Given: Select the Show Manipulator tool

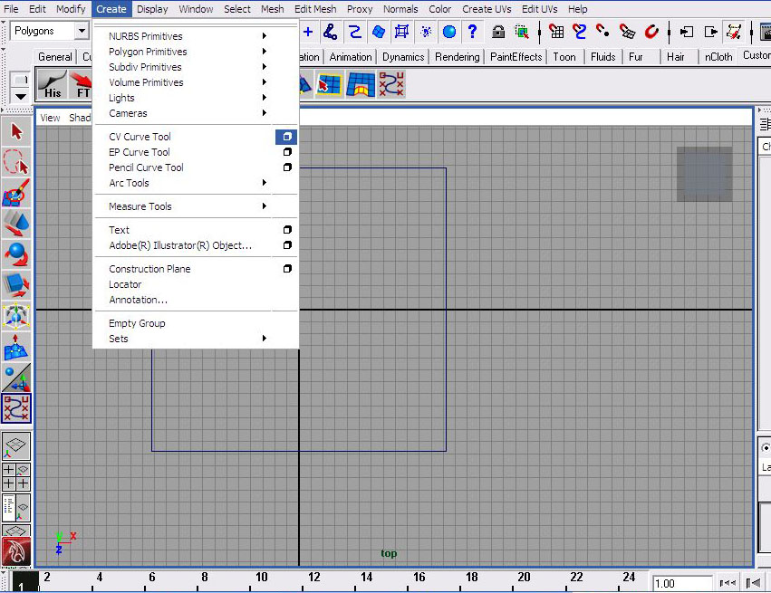Looking at the screenshot, I should tap(16, 378).
